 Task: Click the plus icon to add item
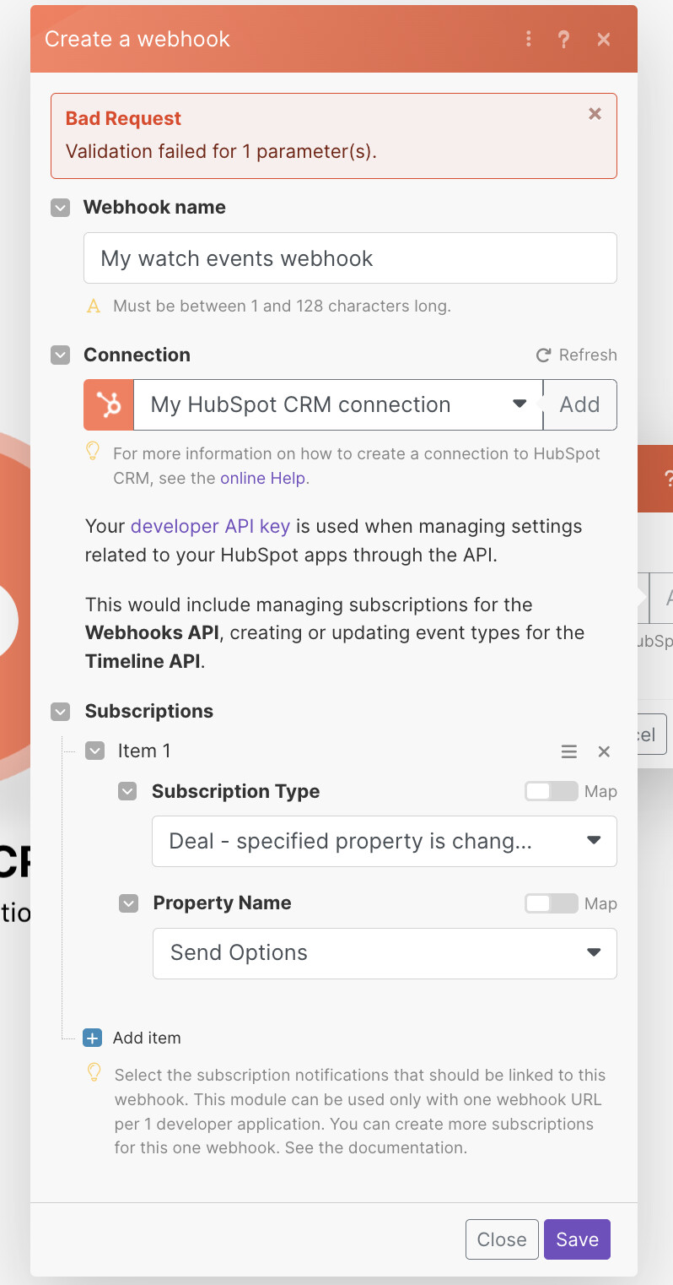92,1038
